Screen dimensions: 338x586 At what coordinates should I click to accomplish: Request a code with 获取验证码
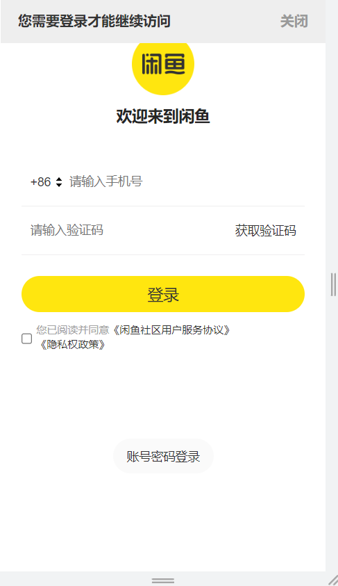266,231
